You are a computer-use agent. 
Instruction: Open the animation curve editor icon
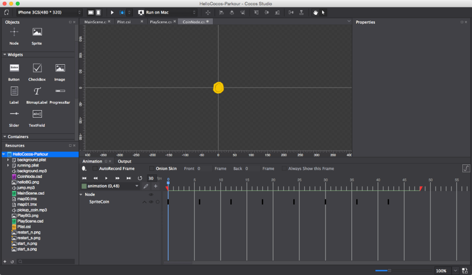pos(466,168)
